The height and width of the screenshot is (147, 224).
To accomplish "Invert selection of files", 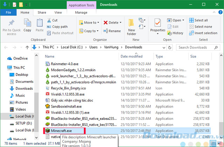I will tap(203, 33).
